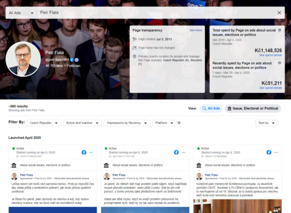Switch to Issue, Electoral or Political view

pos(253,109)
